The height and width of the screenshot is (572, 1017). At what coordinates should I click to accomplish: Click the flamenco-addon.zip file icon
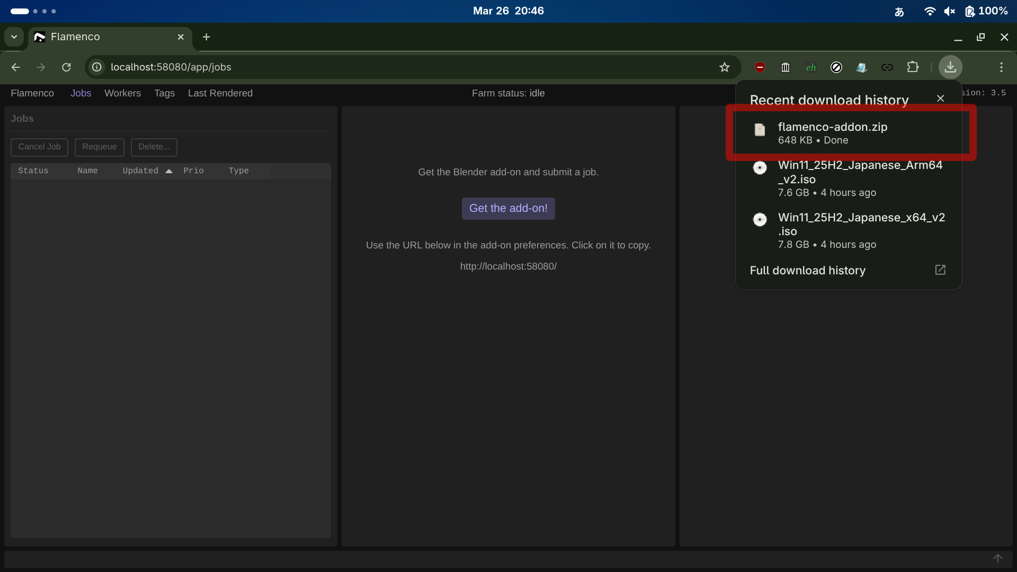tap(760, 130)
